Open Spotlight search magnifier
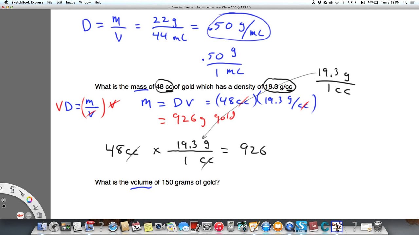419x235 pixels. click(x=405, y=2)
